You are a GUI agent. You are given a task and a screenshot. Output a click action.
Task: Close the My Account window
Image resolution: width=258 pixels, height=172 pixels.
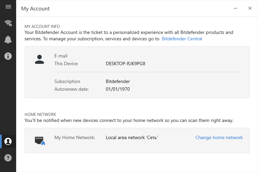(250, 8)
